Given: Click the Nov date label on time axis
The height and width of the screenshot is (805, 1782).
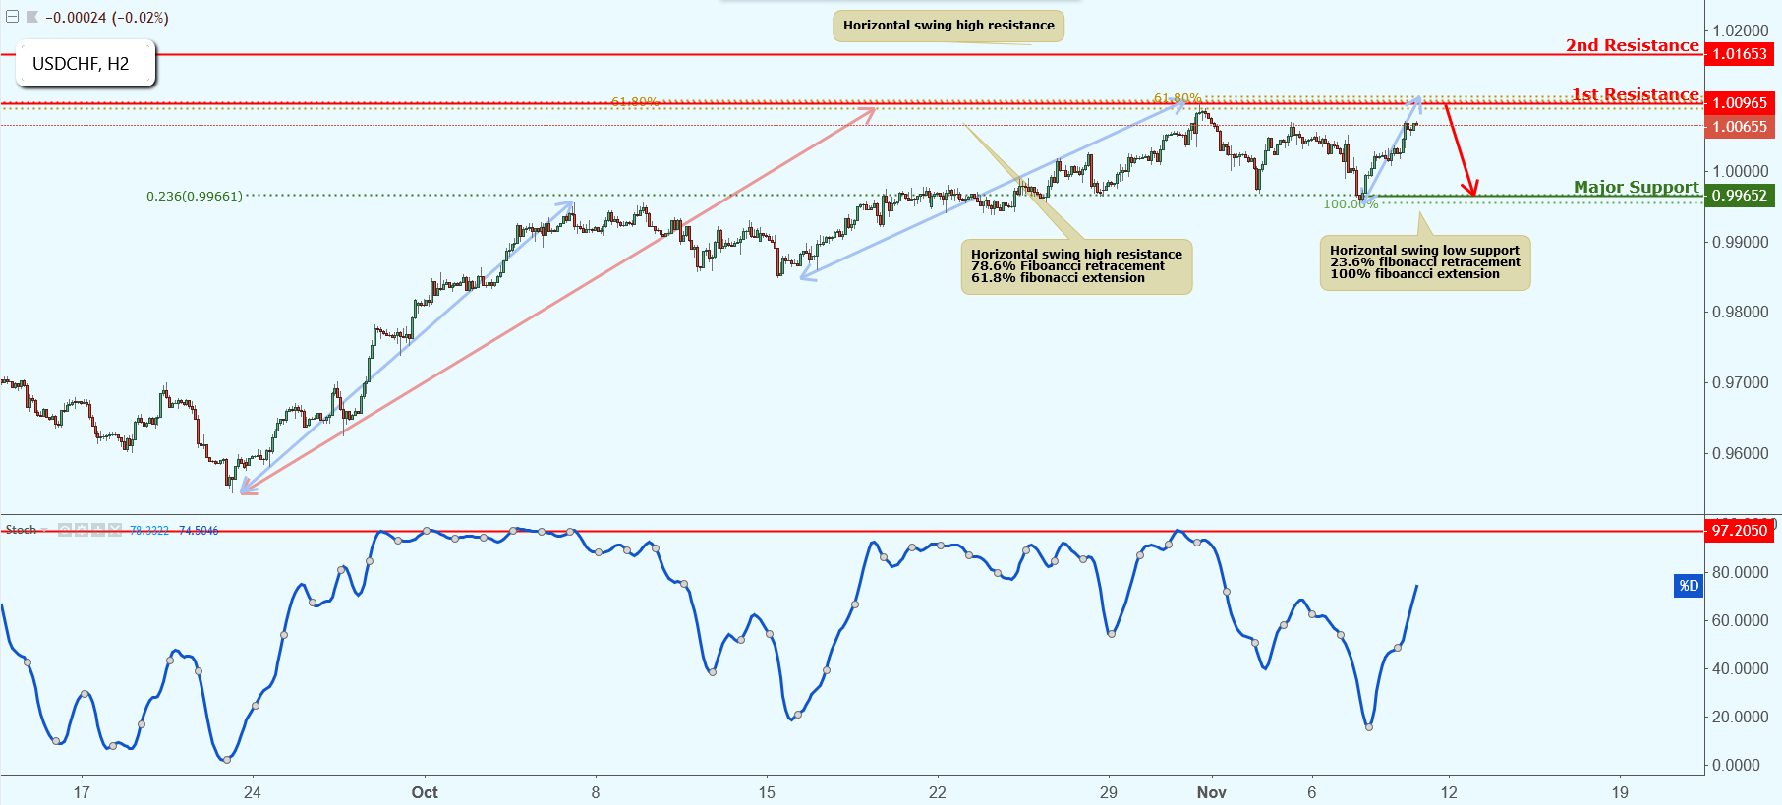Looking at the screenshot, I should (1211, 792).
